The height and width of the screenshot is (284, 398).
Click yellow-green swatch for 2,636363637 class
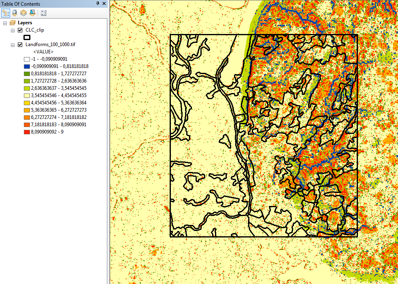[27, 89]
